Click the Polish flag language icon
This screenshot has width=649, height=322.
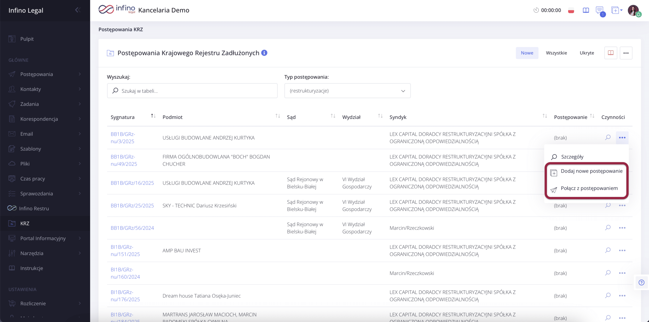571,11
